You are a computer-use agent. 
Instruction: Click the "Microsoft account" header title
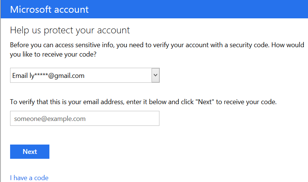tap(49, 9)
